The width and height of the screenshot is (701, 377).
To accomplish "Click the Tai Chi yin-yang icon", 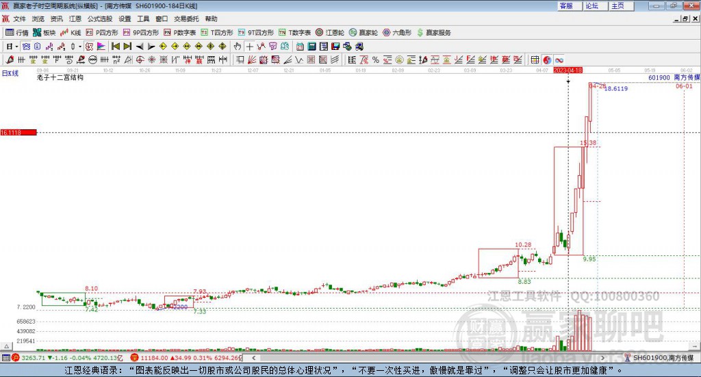I will click(x=547, y=60).
